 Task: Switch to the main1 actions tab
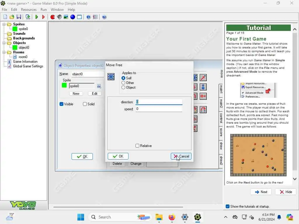tap(221, 89)
